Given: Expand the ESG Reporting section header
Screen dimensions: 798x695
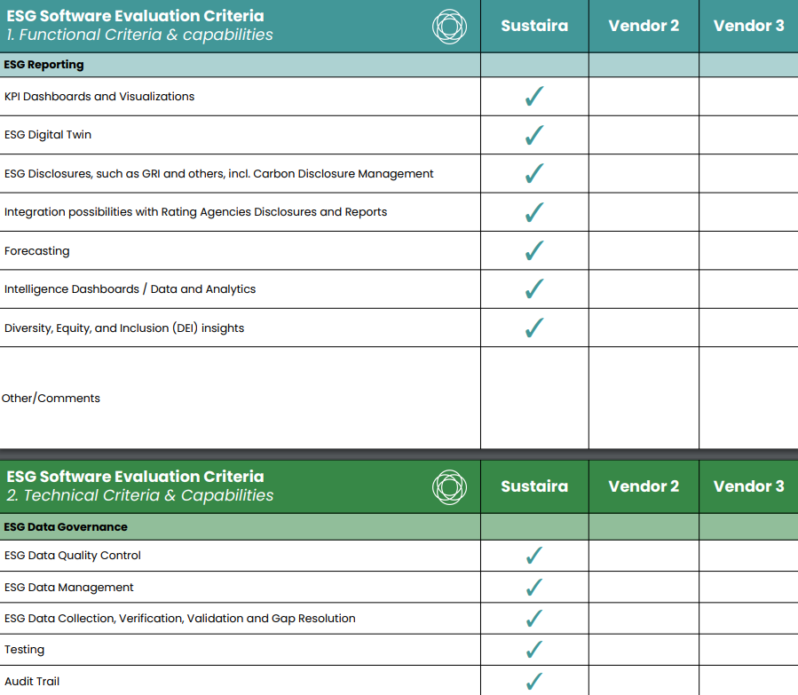Looking at the screenshot, I should pos(240,64).
